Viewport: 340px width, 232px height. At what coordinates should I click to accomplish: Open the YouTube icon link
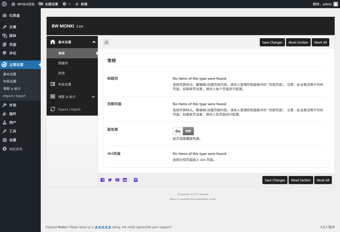[x=117, y=180]
